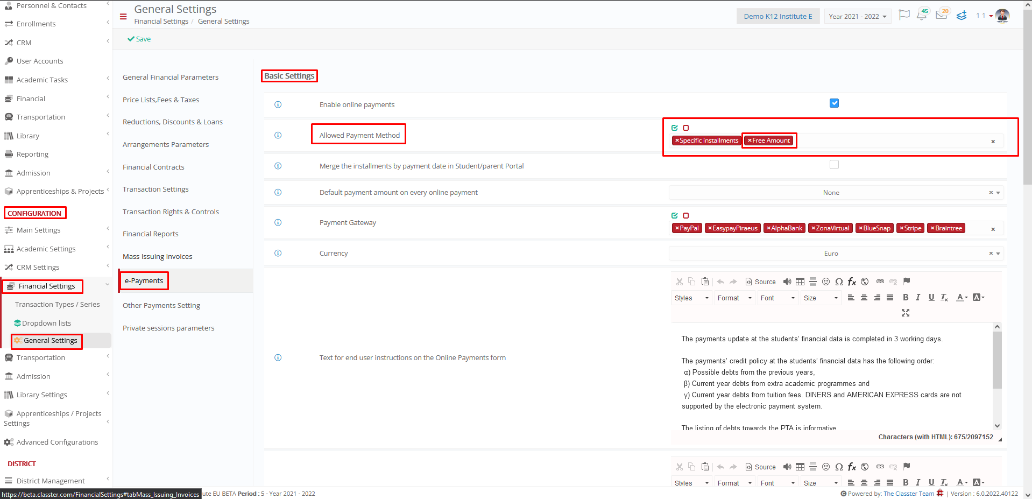Center-align text in first editor toolbar
The image size is (1032, 499).
pyautogui.click(x=864, y=297)
